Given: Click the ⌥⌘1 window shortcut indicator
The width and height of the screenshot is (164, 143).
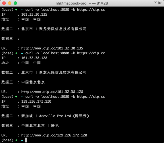Looking at the screenshot, I should point(158,3).
